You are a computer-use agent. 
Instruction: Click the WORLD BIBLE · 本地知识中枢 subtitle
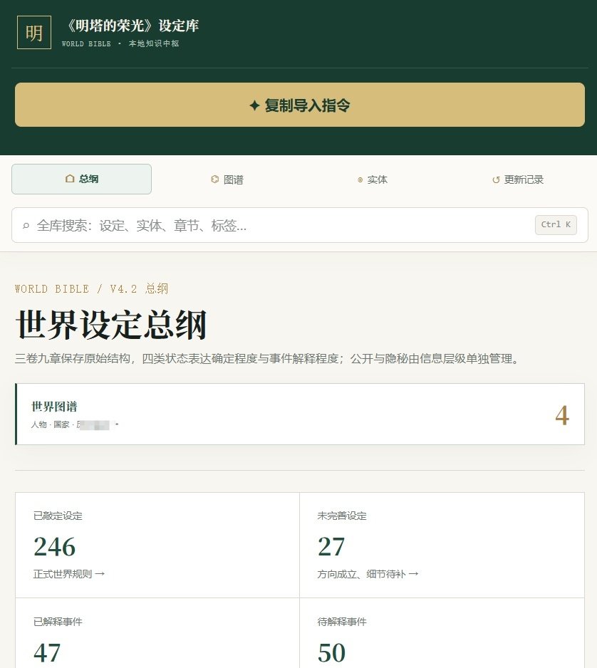click(120, 43)
